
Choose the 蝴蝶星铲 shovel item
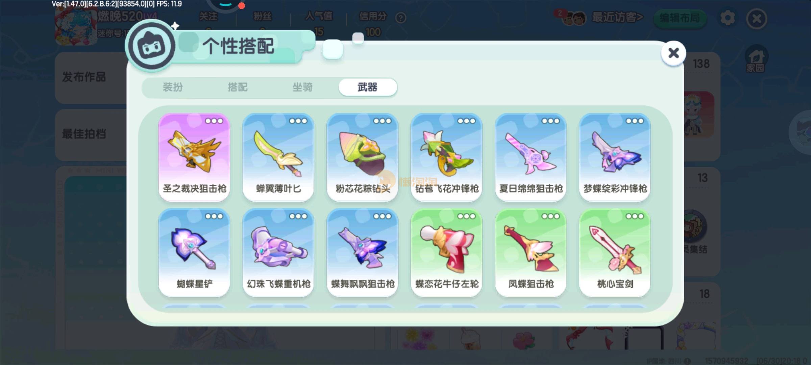(194, 253)
